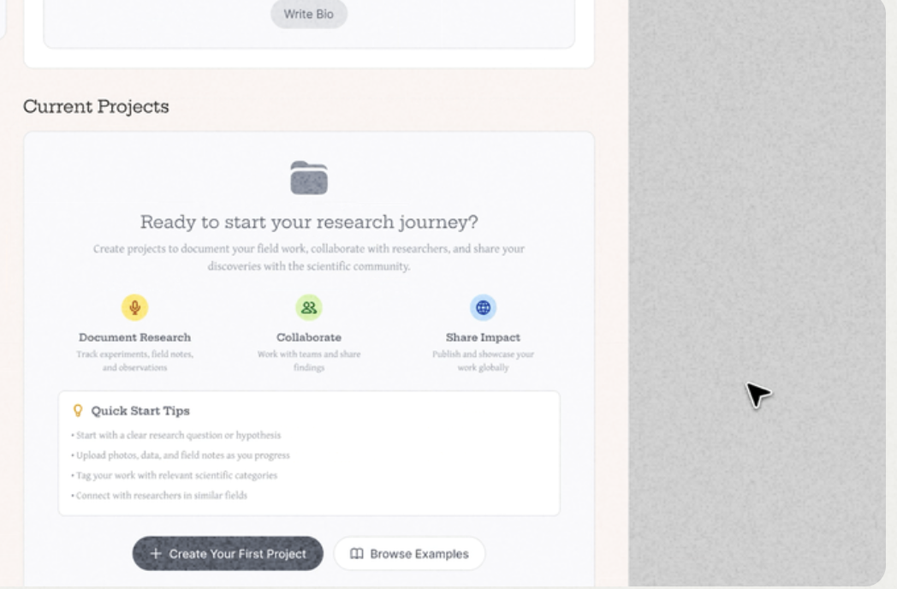
Task: Click the research journey heading text
Action: [x=309, y=223]
